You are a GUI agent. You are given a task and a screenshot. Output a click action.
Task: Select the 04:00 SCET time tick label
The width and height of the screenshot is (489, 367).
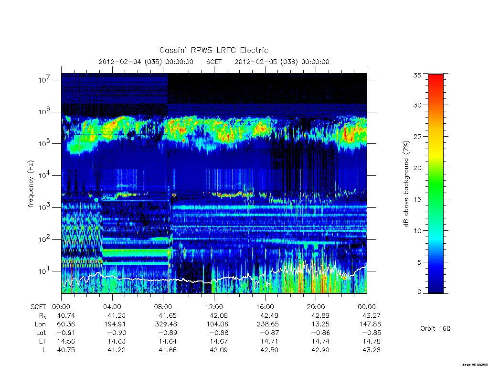[112, 307]
